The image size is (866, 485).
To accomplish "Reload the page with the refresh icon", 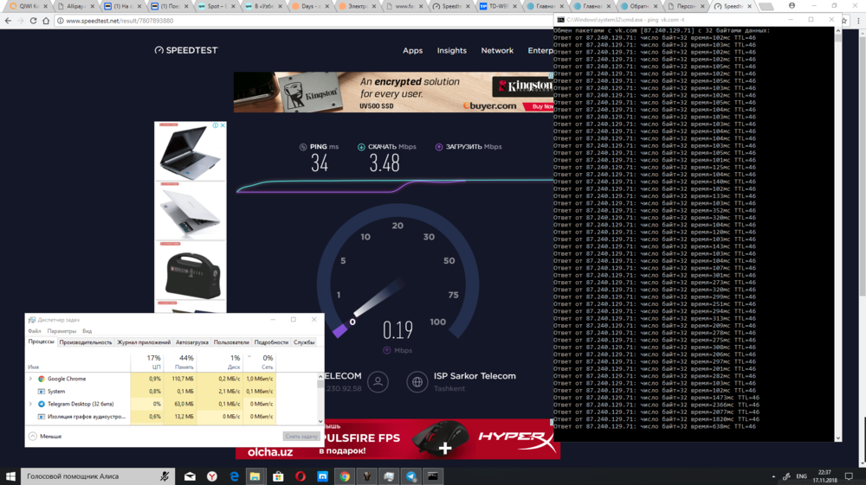I will coord(33,21).
